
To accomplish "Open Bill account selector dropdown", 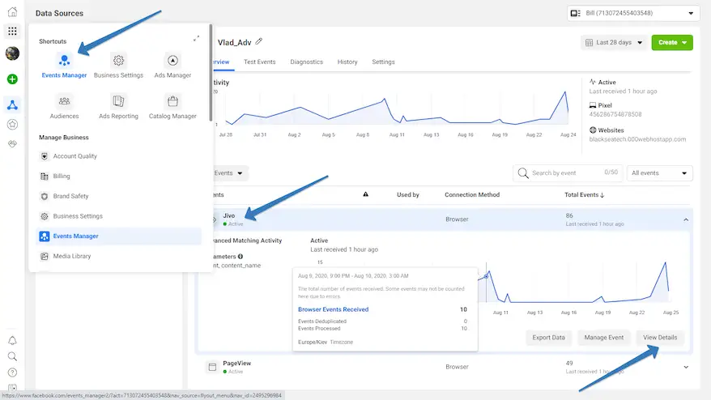I will tap(632, 13).
